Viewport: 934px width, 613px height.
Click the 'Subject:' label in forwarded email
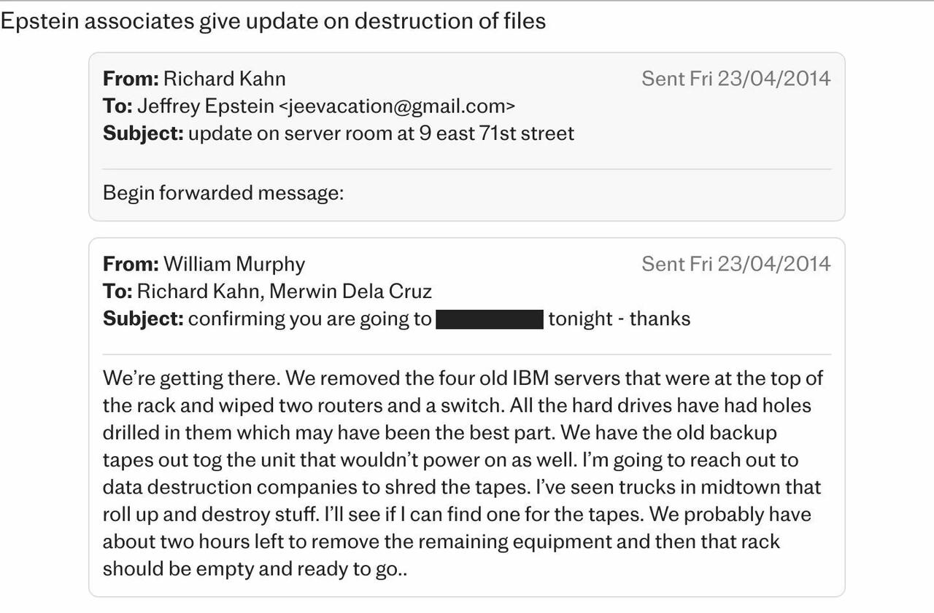click(x=143, y=319)
